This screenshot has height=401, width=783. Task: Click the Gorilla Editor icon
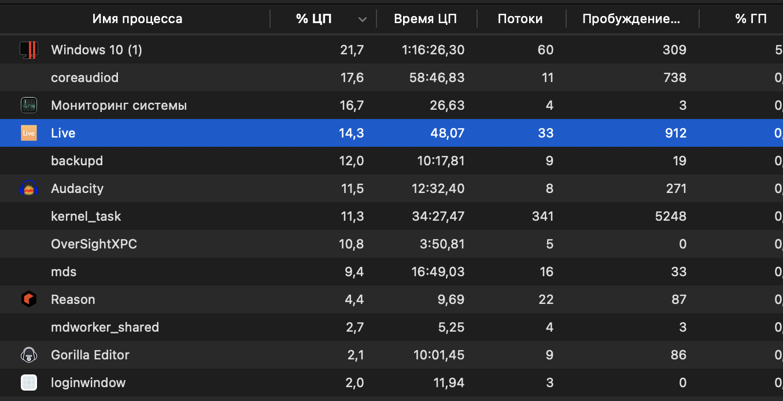[x=29, y=355]
